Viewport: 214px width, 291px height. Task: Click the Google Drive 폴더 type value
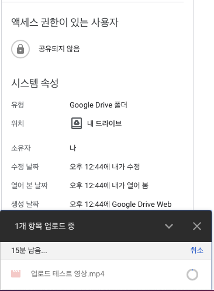point(98,105)
